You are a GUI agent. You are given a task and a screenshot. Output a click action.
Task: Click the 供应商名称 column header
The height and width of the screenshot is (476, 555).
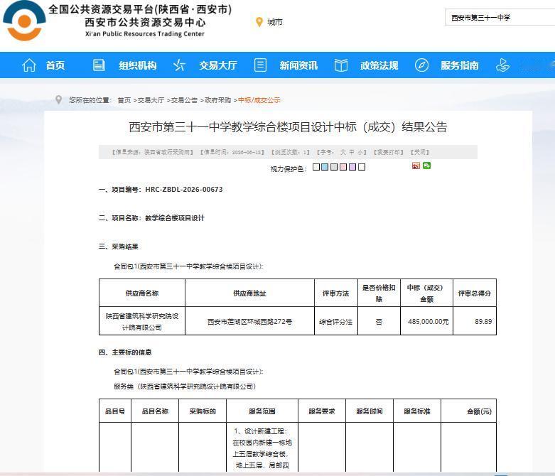click(142, 293)
